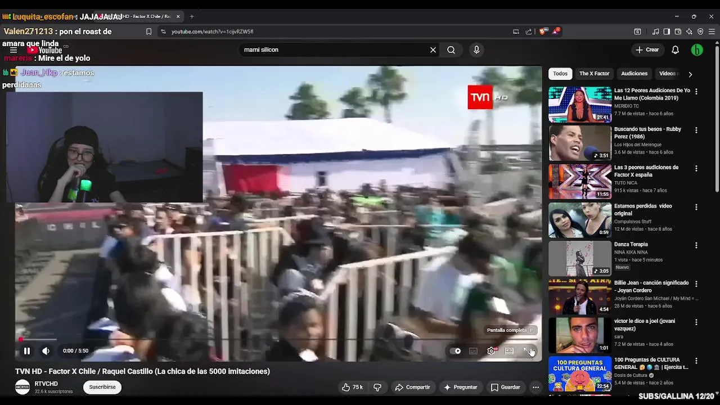Screen dimensions: 720x405
Task: Open Brave VPN shield icon
Action: (700, 31)
